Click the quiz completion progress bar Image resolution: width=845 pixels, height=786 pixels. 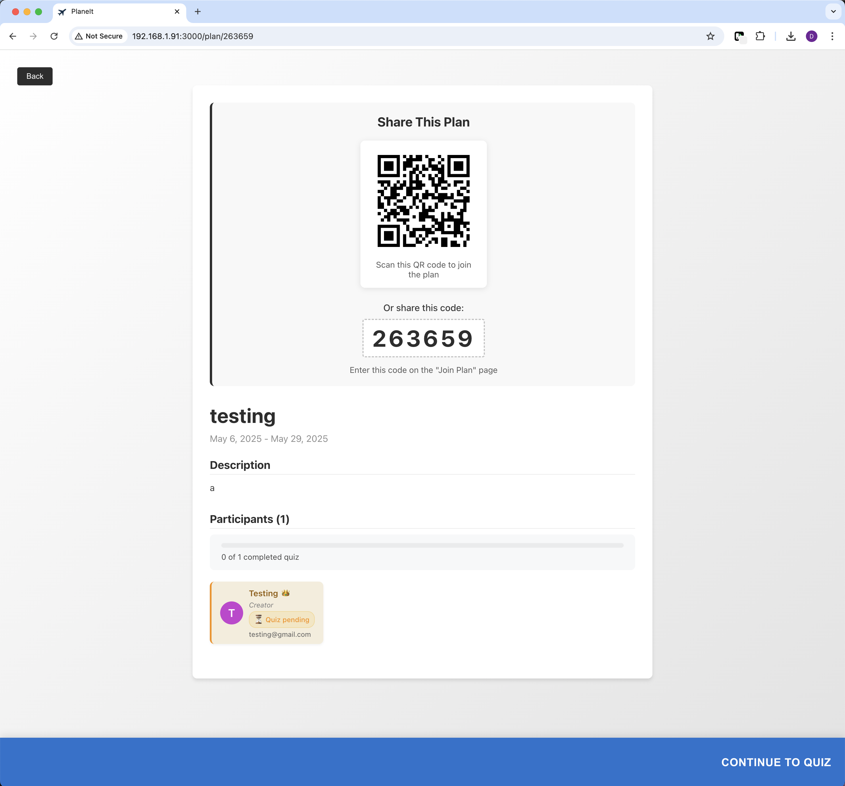(x=422, y=545)
